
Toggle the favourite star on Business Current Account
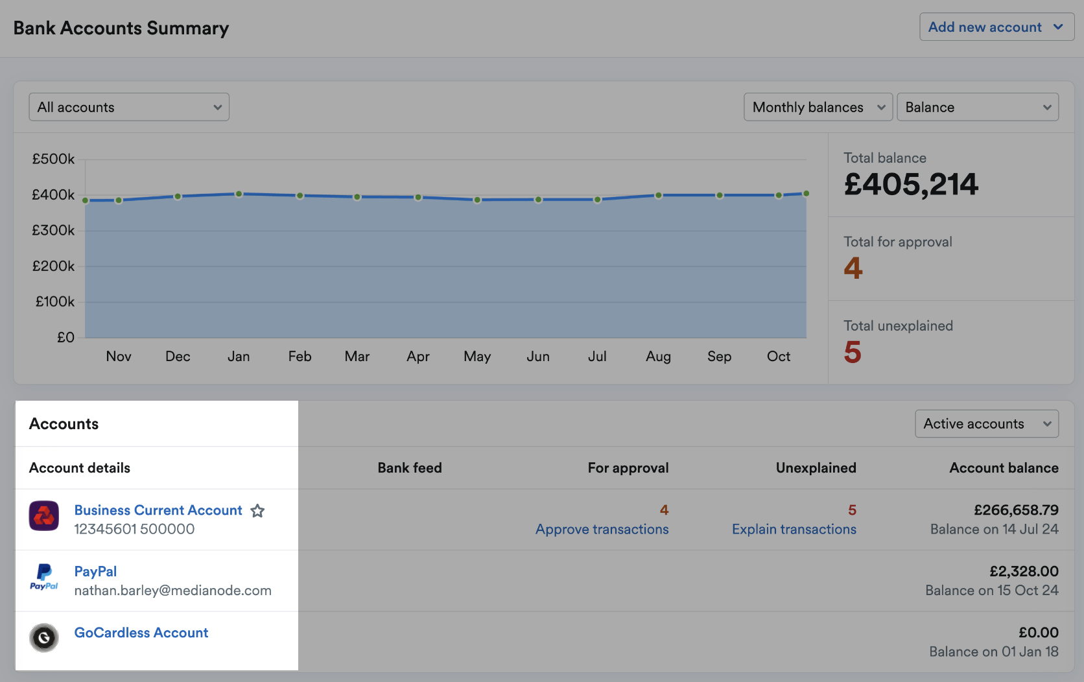pyautogui.click(x=257, y=511)
